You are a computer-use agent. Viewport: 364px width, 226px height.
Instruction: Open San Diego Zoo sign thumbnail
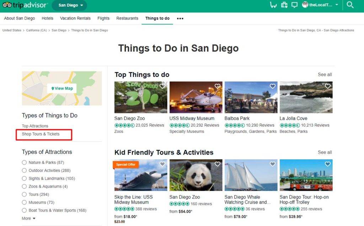(141, 97)
